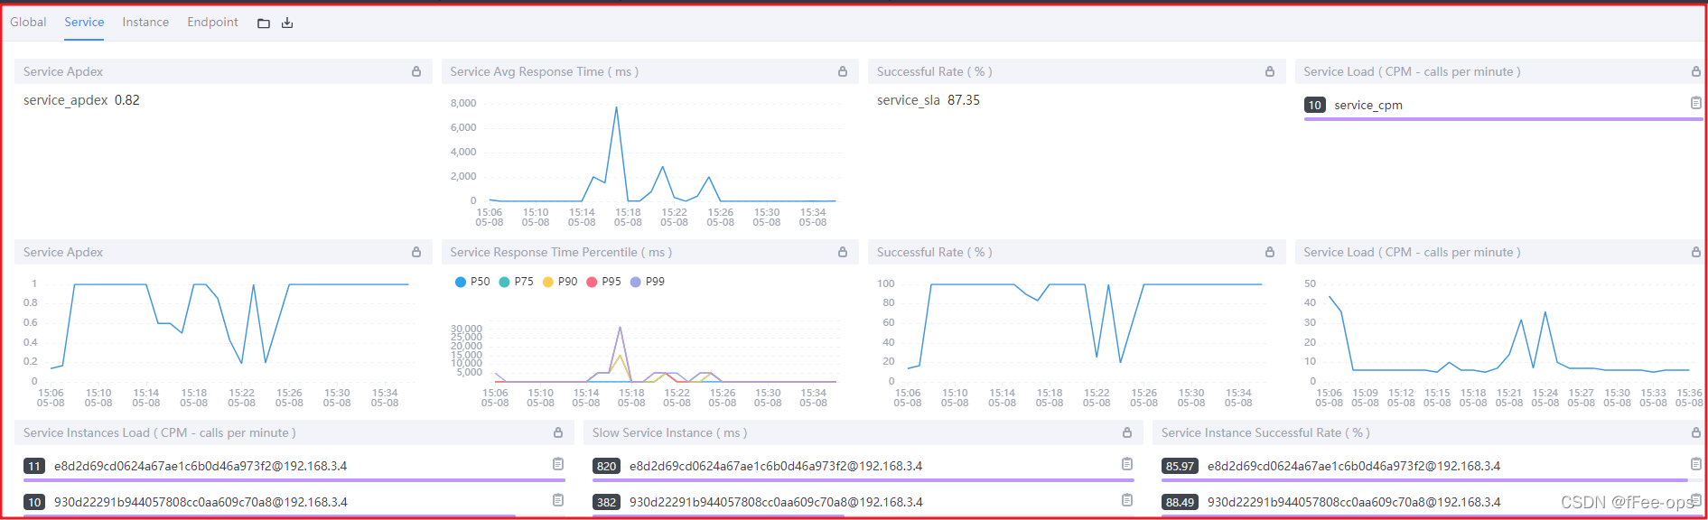Copy the service_cpm entry name
The image size is (1708, 520).
[x=1696, y=103]
